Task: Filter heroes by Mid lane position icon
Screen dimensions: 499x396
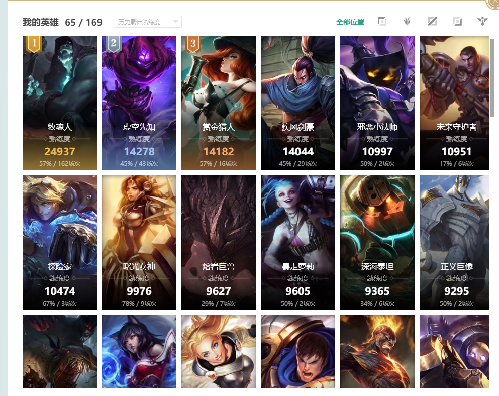Action: pyautogui.click(x=432, y=21)
